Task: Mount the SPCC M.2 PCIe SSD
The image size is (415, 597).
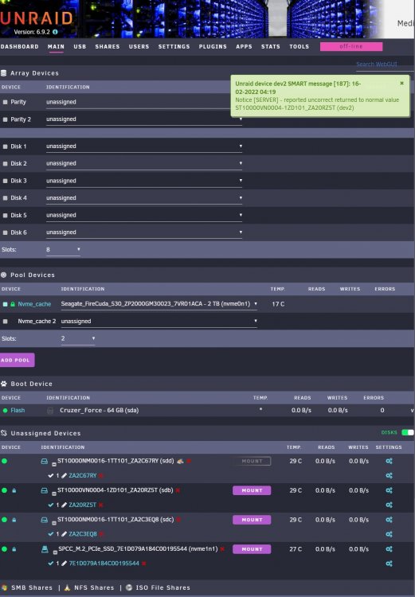Action: coord(252,549)
